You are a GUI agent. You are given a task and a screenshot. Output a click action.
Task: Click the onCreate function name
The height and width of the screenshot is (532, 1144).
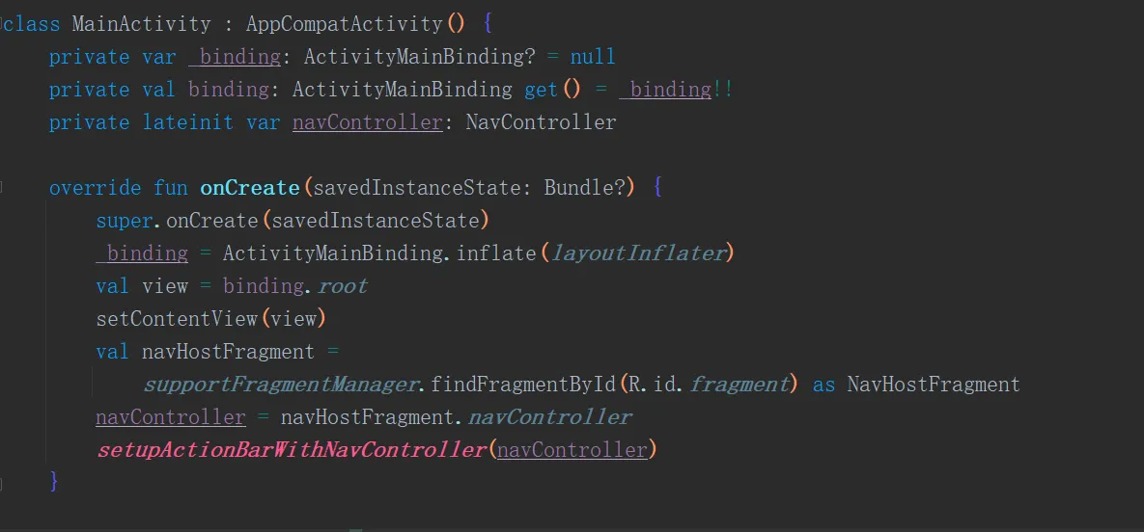pyautogui.click(x=250, y=188)
